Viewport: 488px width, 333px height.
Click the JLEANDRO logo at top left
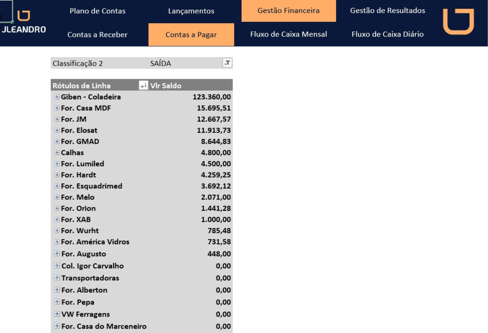point(24,22)
